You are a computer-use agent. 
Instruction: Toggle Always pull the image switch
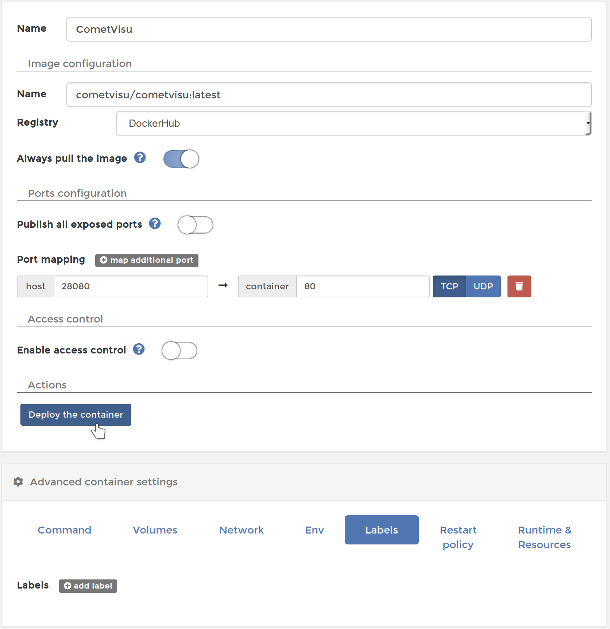tap(181, 159)
